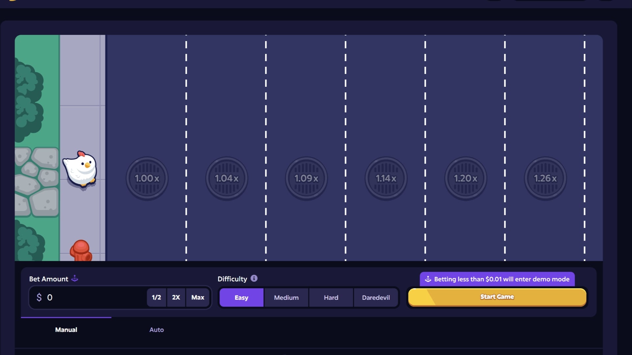
Task: Switch to the Auto tab
Action: coord(156,330)
